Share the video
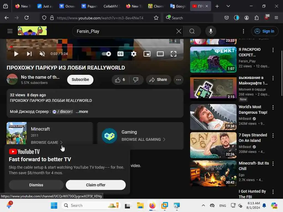Screen dimensions: 283x212 tap(158, 80)
